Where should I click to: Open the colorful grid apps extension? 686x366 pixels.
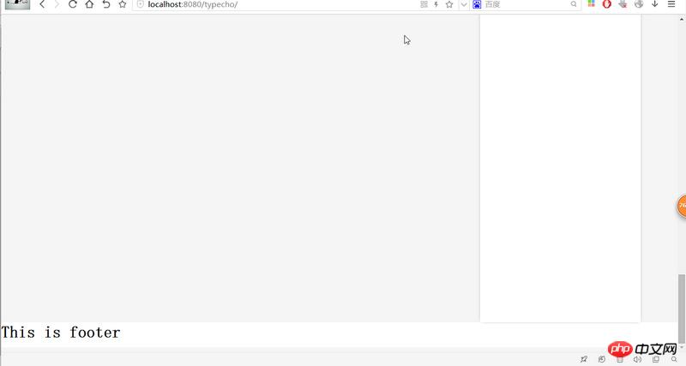591,4
